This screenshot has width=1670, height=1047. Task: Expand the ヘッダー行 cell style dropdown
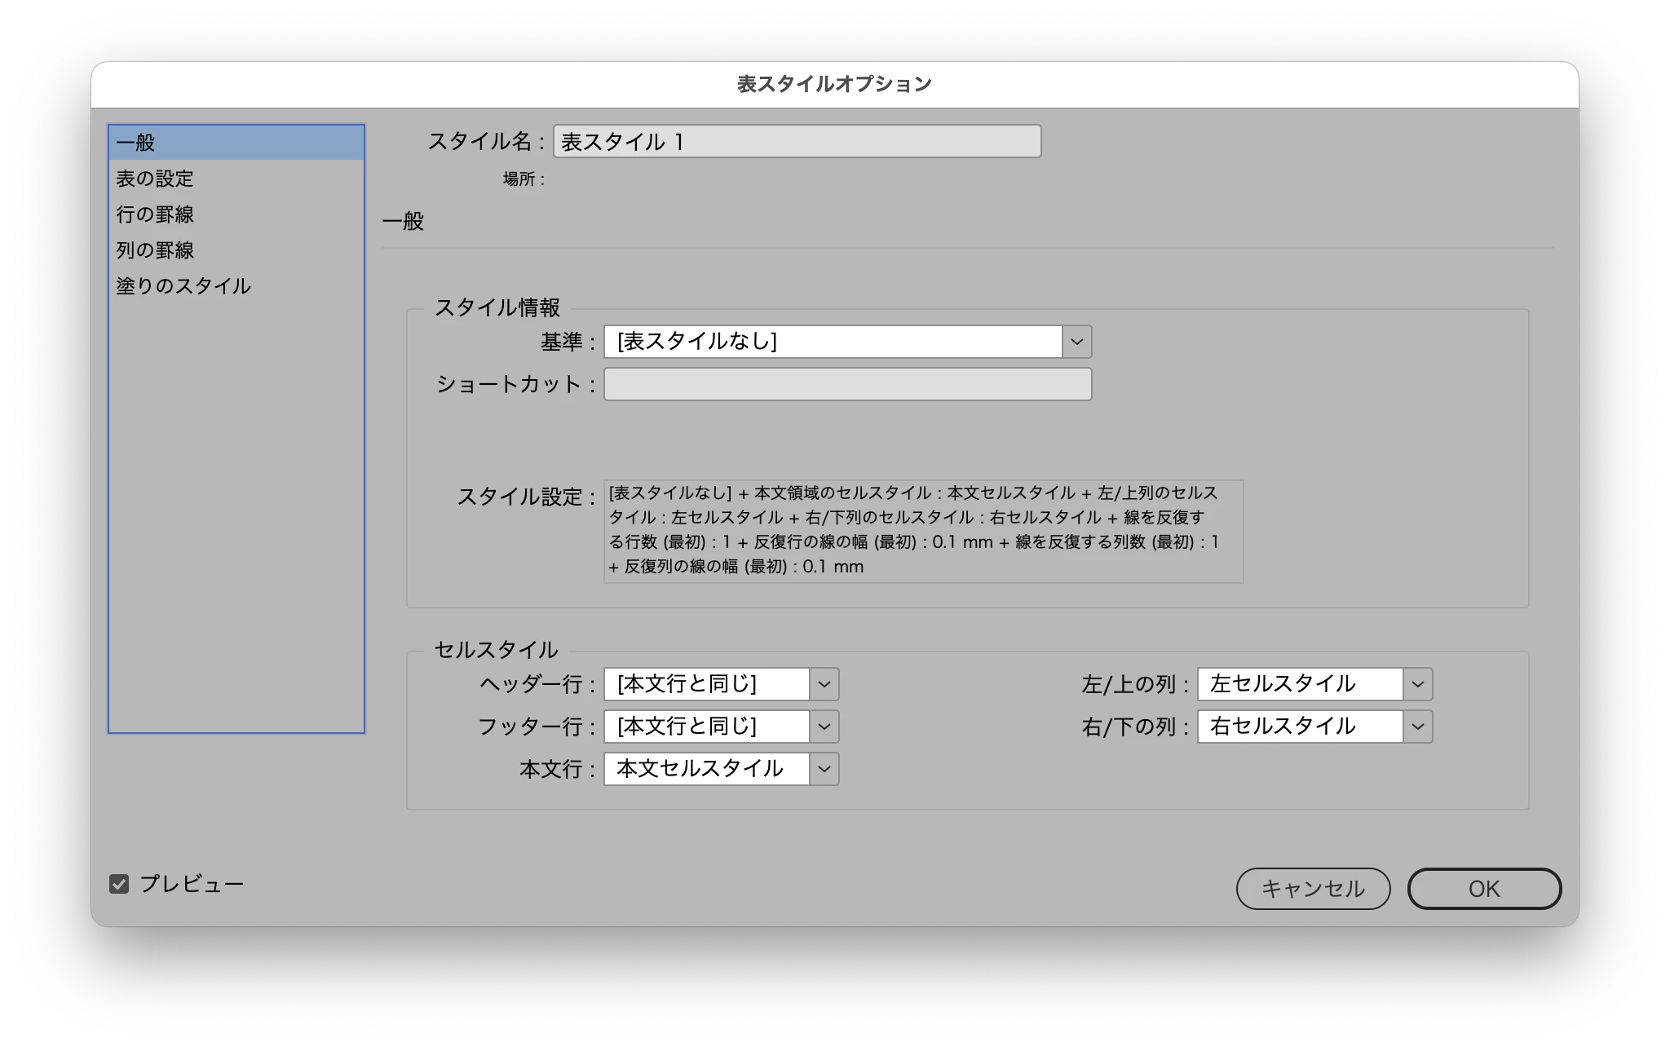(824, 684)
